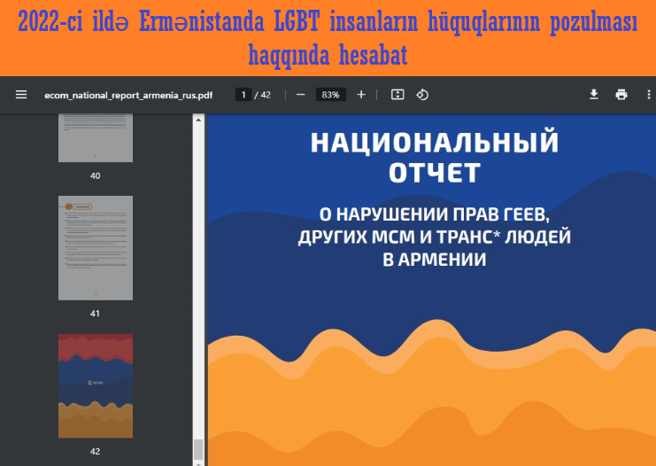Click the orange banner headline text
The image size is (656, 466).
pyautogui.click(x=328, y=38)
